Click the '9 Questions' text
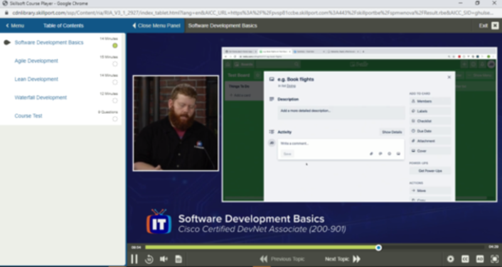 pyautogui.click(x=108, y=112)
